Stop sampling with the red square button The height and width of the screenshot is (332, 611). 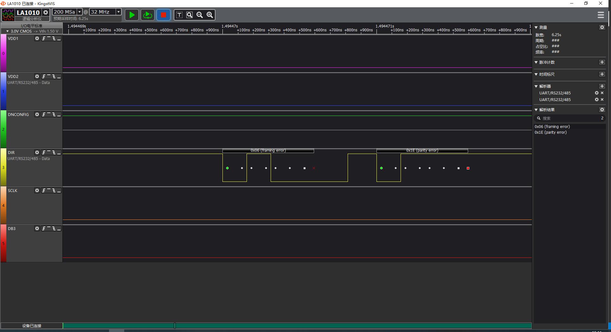pos(164,15)
